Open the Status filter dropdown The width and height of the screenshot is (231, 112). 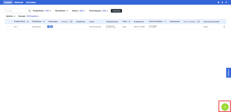[x=82, y=11]
